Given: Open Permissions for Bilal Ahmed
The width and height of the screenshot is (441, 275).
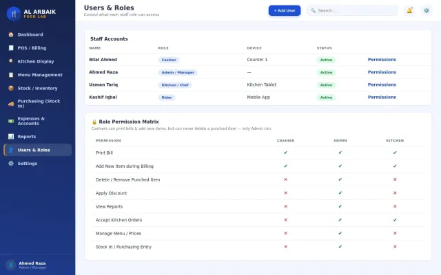Looking at the screenshot, I should pos(382,60).
